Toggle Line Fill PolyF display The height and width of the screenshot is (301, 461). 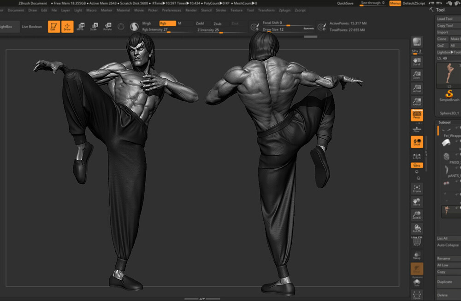(417, 241)
